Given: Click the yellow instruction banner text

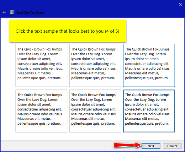Looking at the screenshot, I should point(67,31).
